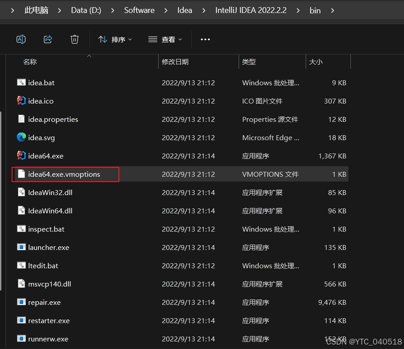Image resolution: width=404 pixels, height=349 pixels.
Task: Sort by the 类型 column header
Action: click(x=249, y=62)
